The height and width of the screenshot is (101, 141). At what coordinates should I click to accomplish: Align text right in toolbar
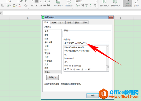(41, 5)
